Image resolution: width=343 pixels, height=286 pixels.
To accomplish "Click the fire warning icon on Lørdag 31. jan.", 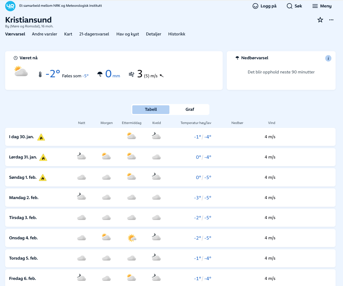I will [43, 157].
